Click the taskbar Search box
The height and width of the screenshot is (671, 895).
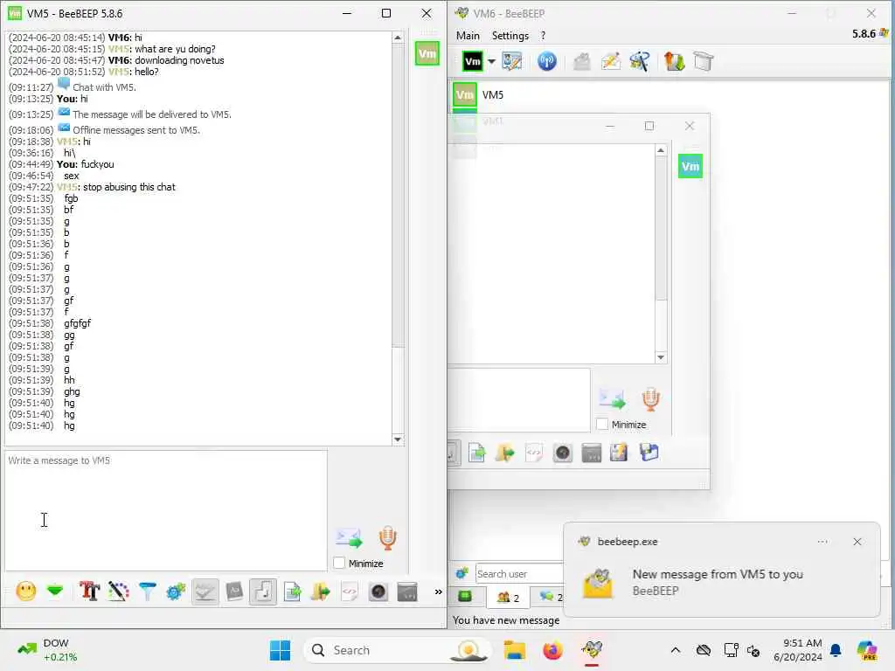point(398,650)
